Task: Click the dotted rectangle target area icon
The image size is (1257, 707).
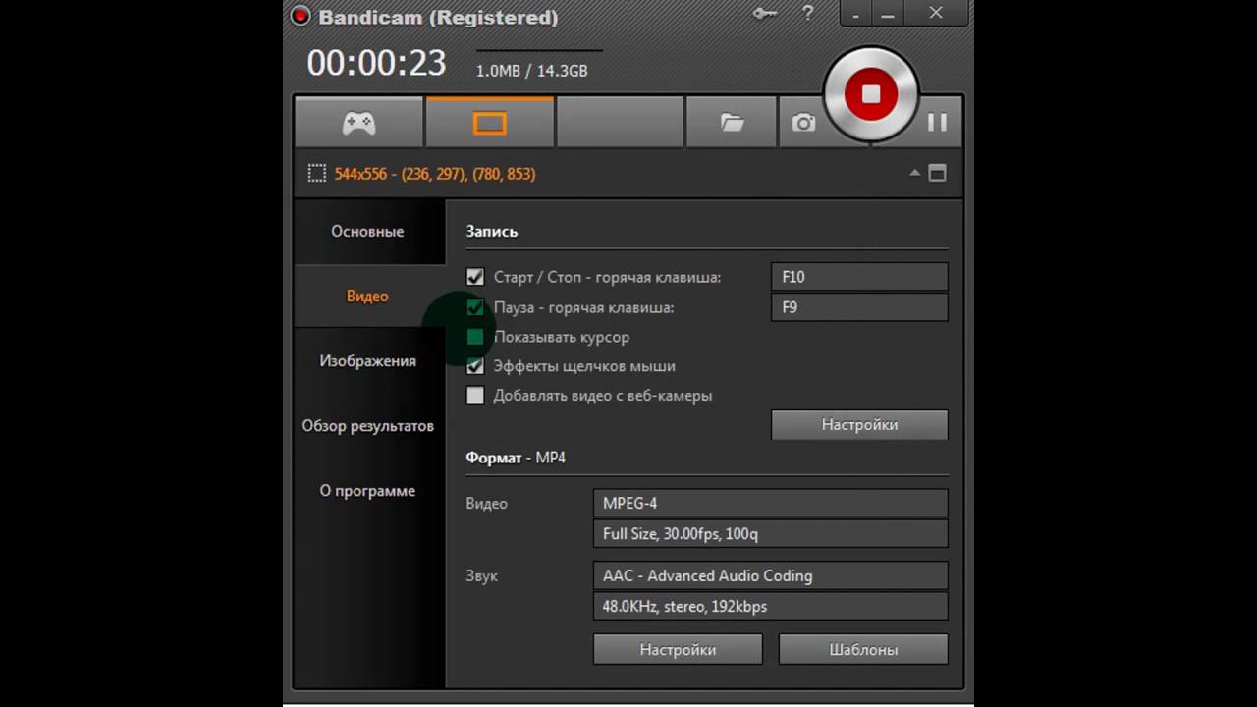Action: (x=316, y=174)
